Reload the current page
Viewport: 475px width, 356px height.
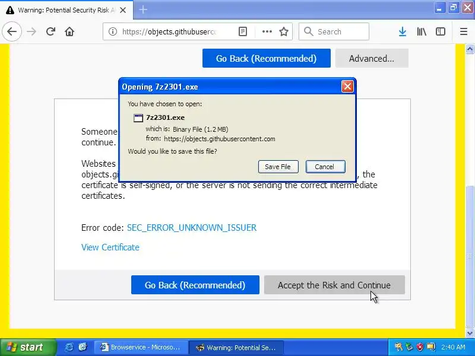(50, 31)
